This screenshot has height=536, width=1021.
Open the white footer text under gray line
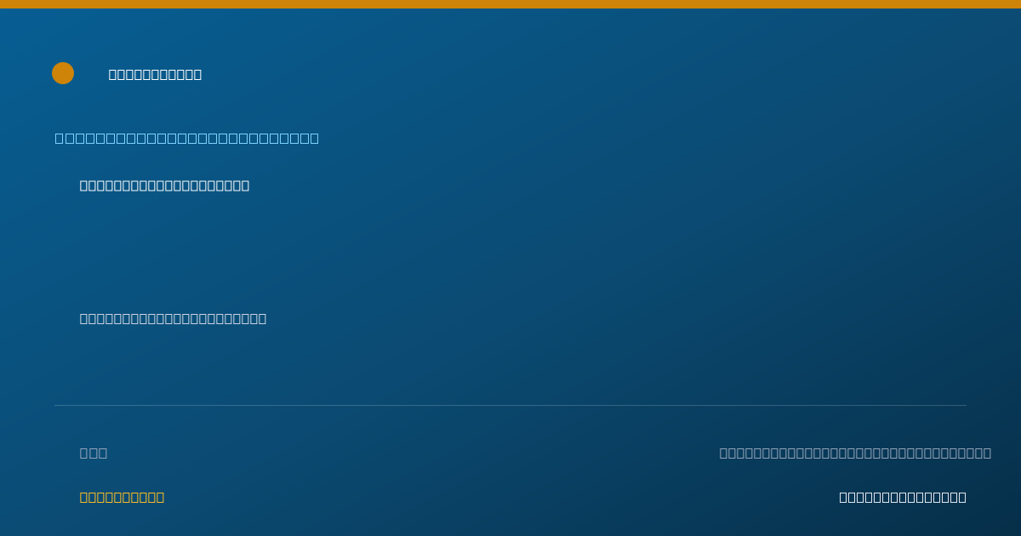pos(903,497)
